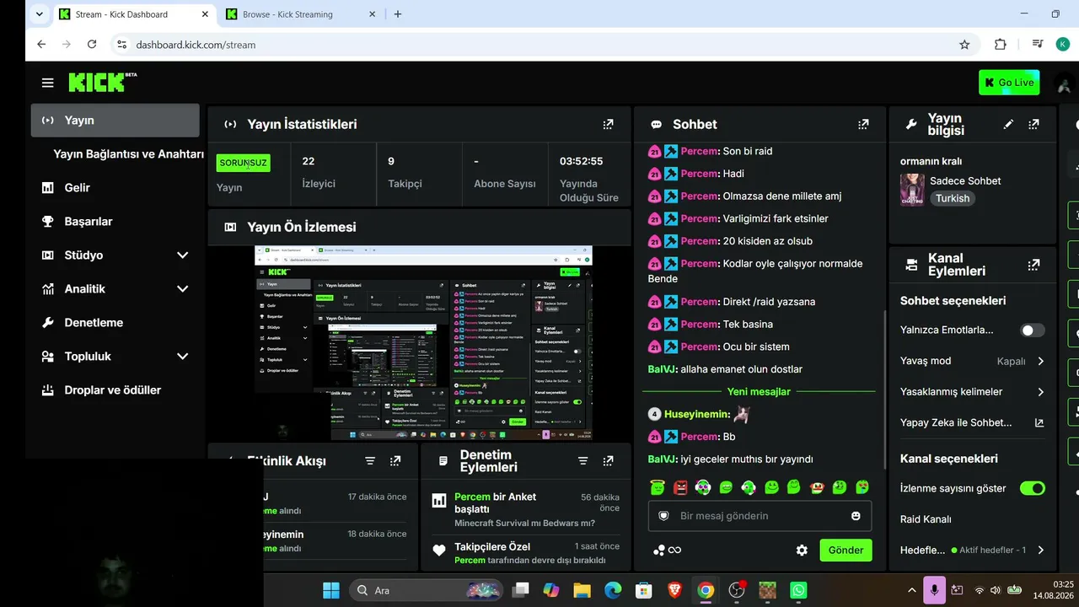Click the Go Live button
The height and width of the screenshot is (607, 1079).
click(1009, 83)
